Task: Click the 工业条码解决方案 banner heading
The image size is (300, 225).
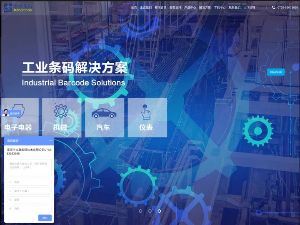Action: 75,68
